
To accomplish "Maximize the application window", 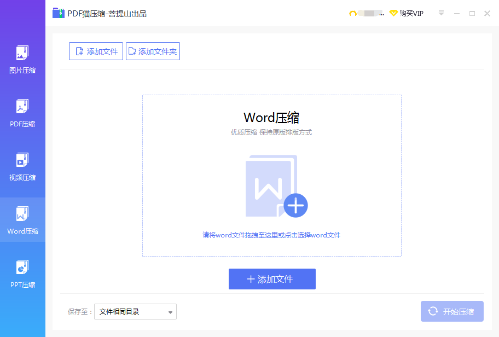I will pos(472,13).
